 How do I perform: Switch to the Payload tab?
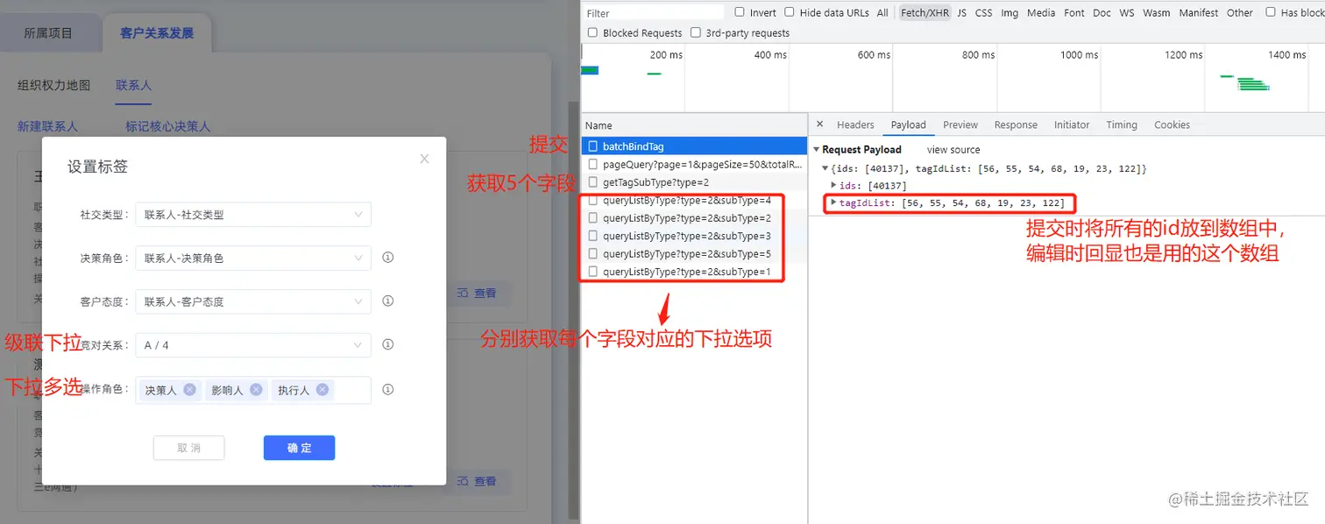coord(909,124)
